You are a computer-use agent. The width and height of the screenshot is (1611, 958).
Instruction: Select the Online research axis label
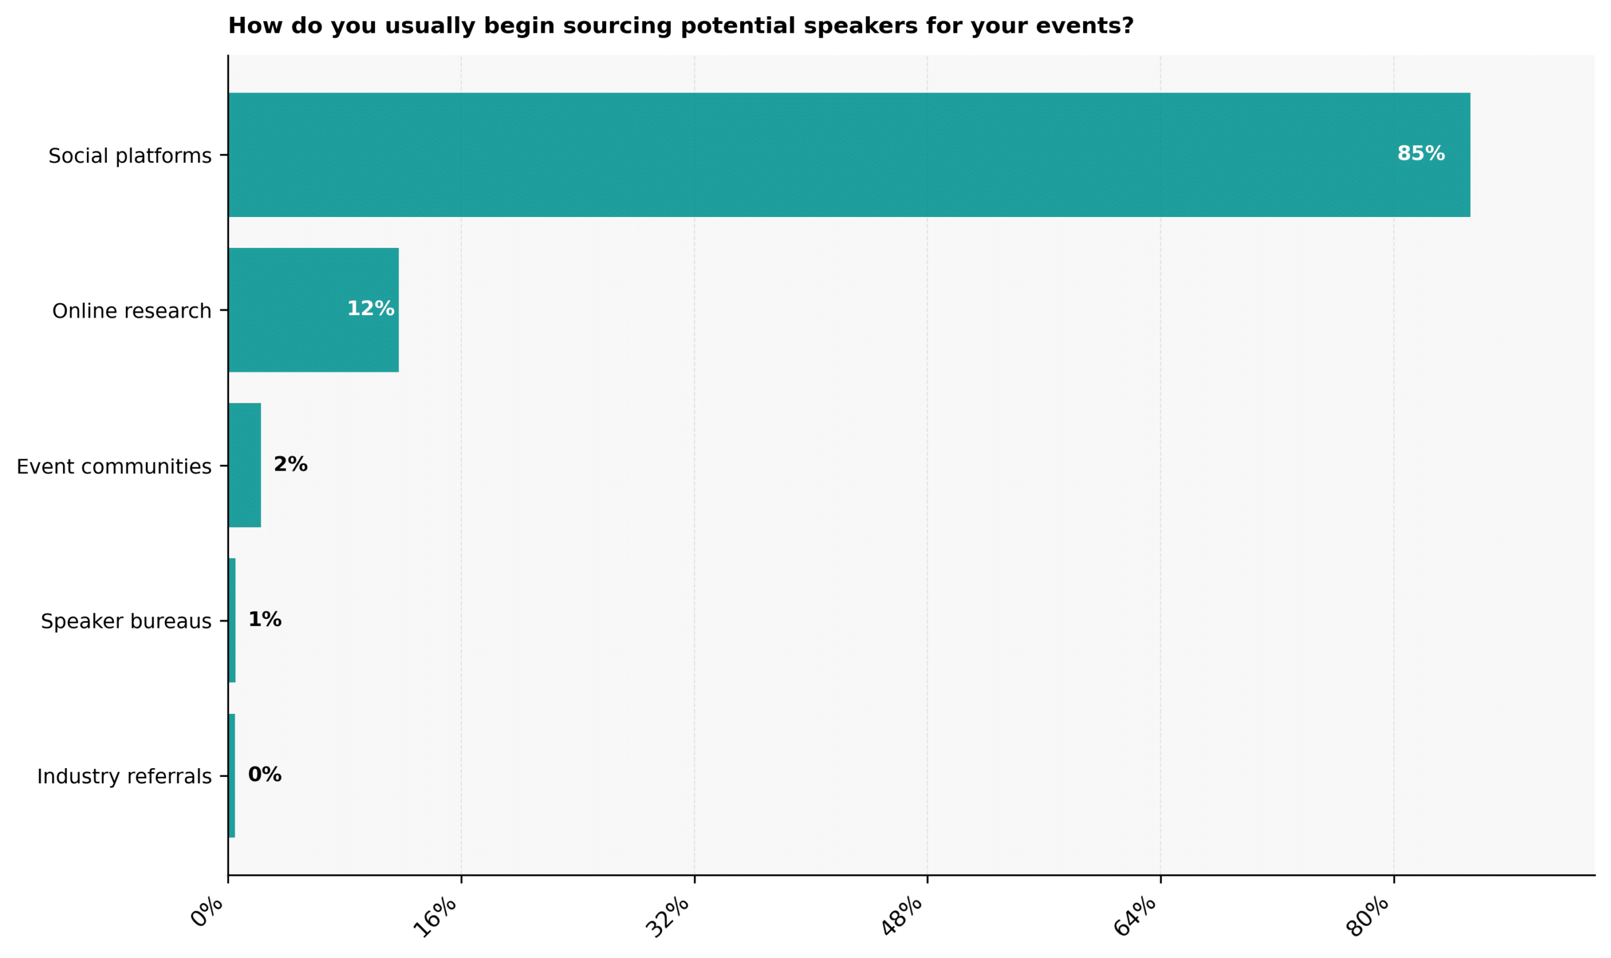(132, 311)
